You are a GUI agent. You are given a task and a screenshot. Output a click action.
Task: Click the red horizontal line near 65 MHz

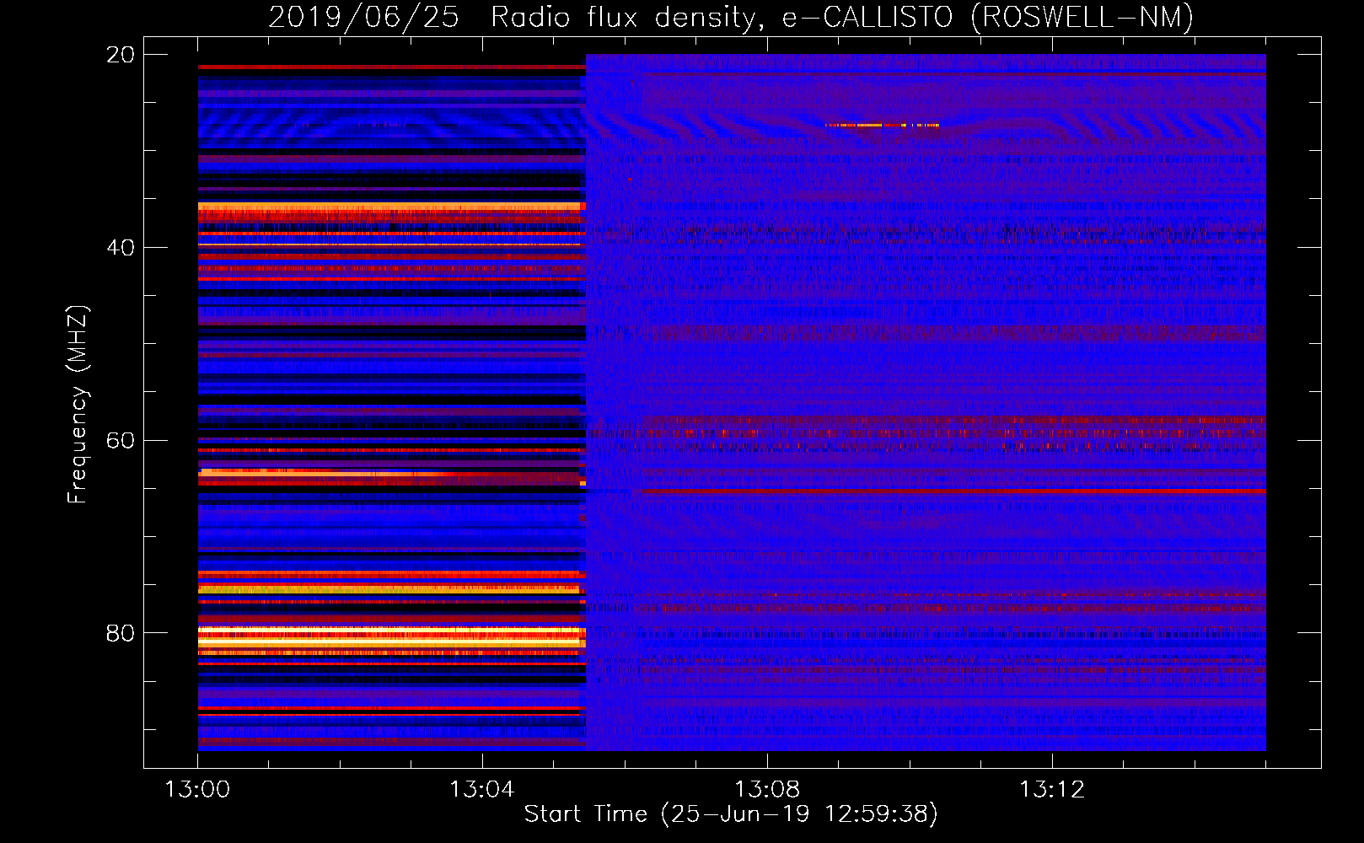[953, 491]
